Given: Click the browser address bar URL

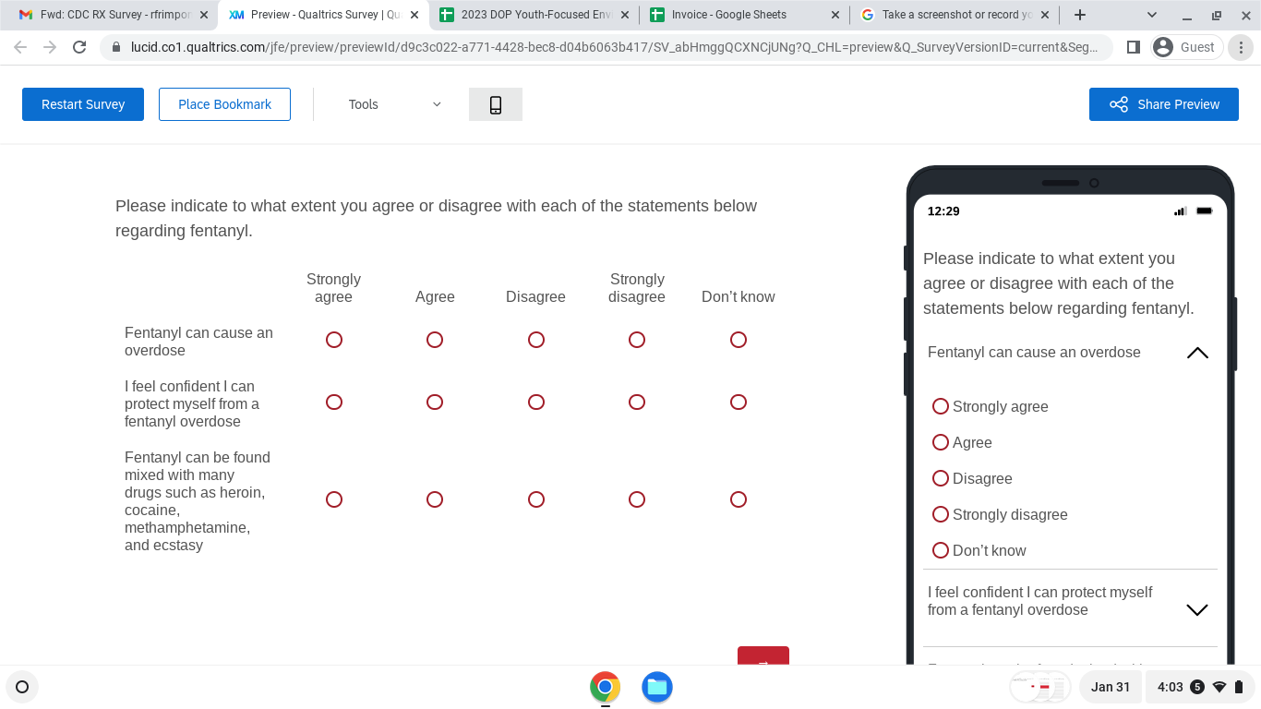Looking at the screenshot, I should click(609, 47).
